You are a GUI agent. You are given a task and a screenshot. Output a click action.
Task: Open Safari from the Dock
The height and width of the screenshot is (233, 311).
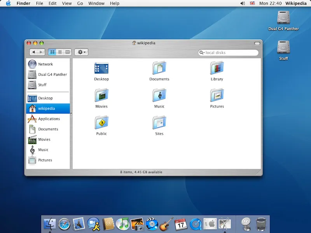pyautogui.click(x=64, y=223)
